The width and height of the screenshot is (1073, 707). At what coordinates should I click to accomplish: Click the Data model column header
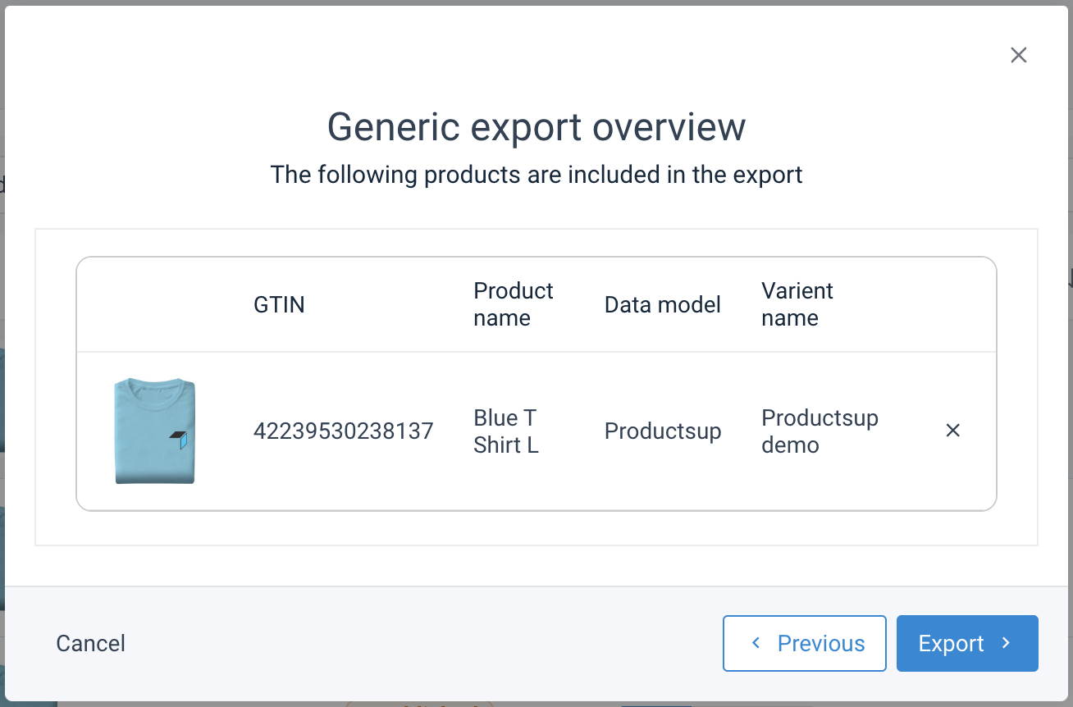click(662, 305)
